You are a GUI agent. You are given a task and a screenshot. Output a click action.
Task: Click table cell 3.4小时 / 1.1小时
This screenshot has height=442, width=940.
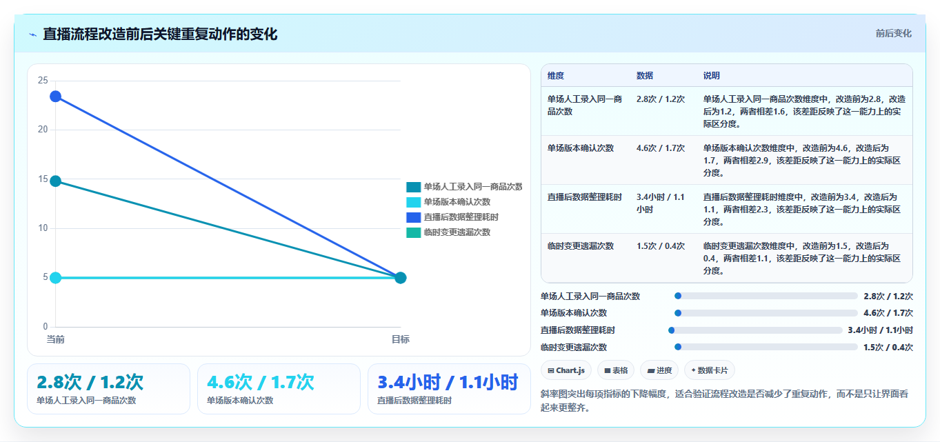point(661,203)
